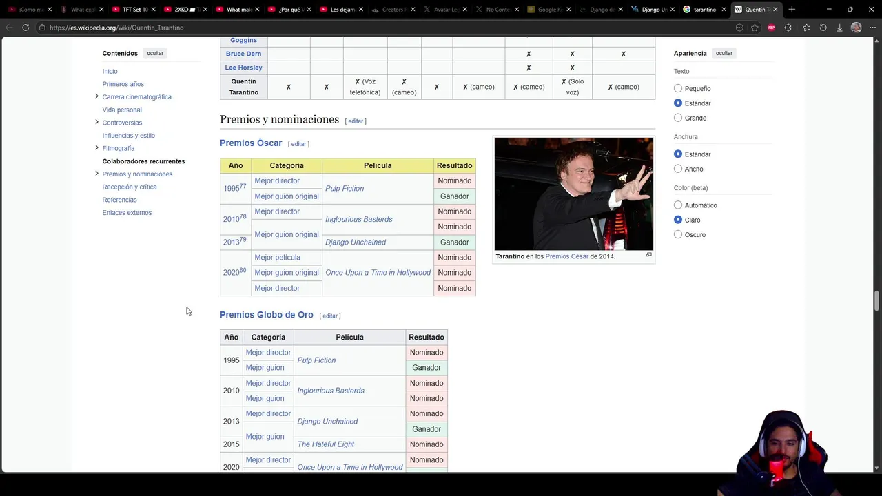Close the TFT Set 10 tab

[x=154, y=10]
